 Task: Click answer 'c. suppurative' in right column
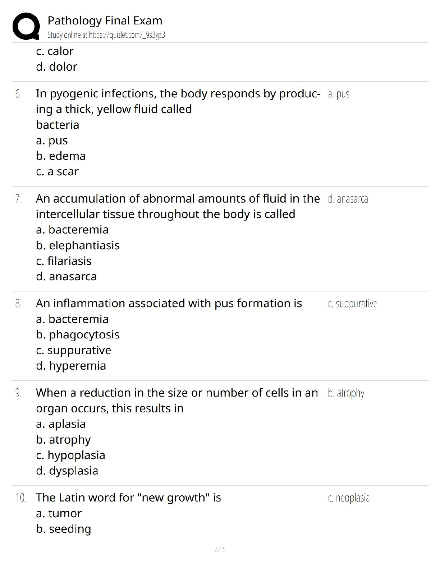tap(352, 304)
